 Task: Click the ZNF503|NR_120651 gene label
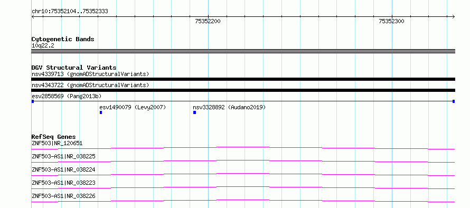(x=57, y=143)
